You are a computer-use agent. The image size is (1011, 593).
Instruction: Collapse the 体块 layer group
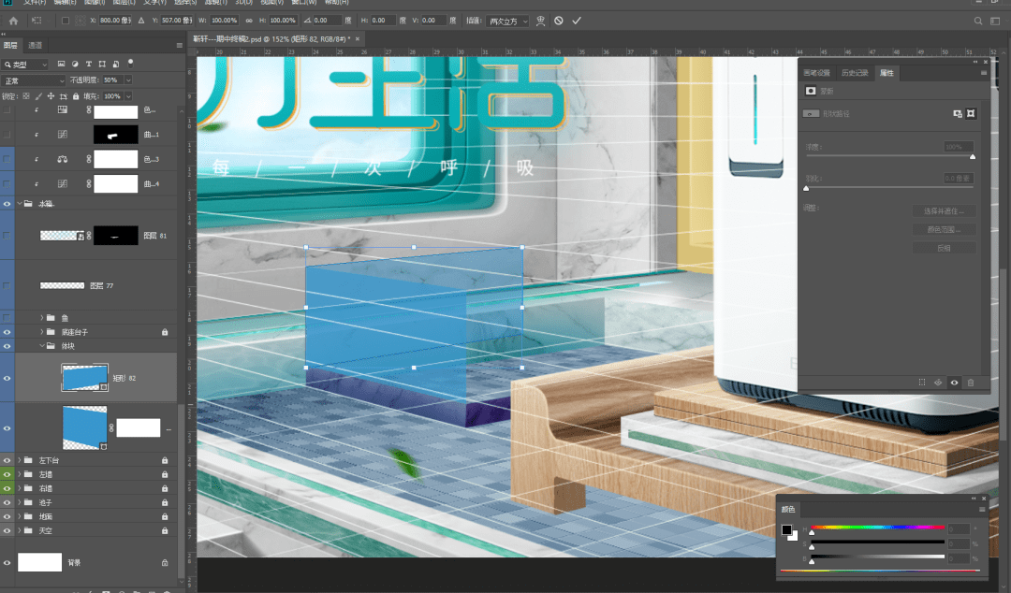pos(43,346)
